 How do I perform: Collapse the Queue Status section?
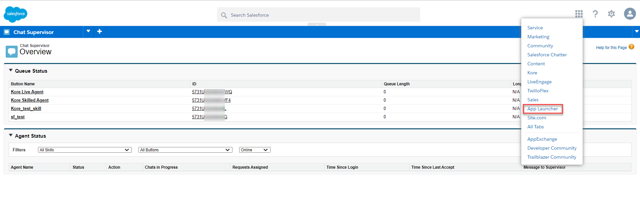[x=11, y=70]
